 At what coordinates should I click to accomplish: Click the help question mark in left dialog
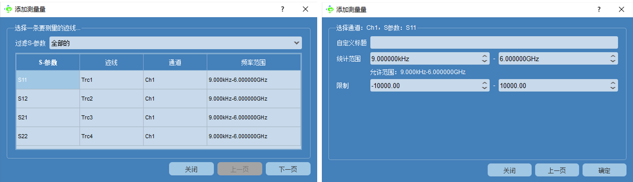pos(282,9)
